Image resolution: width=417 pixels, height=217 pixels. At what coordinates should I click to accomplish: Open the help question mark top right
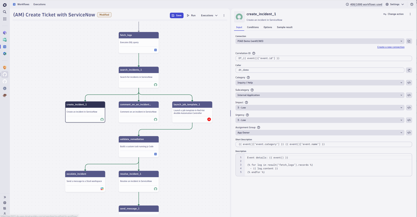click(x=412, y=4)
